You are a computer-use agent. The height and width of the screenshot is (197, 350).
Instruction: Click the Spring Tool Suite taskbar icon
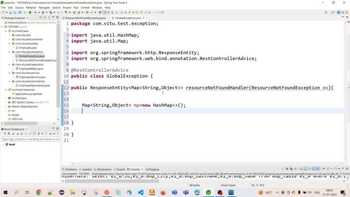(x=208, y=192)
